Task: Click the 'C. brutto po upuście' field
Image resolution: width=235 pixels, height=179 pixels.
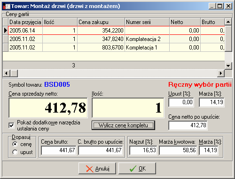Action: 101,150
